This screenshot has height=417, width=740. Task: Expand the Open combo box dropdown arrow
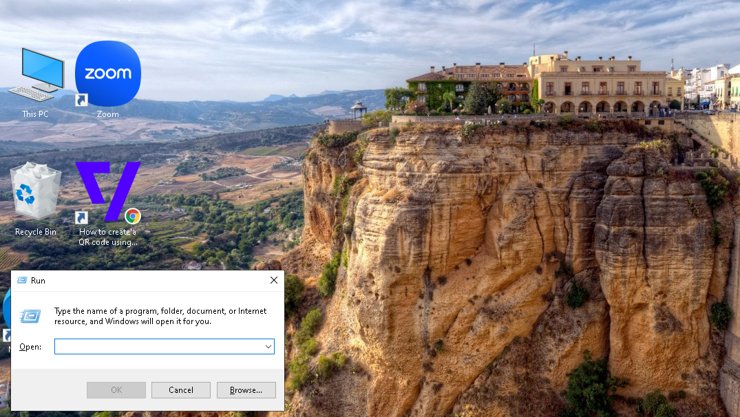pyautogui.click(x=268, y=347)
